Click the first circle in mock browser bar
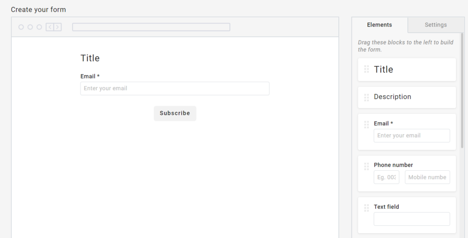This screenshot has width=468, height=238. (x=21, y=27)
